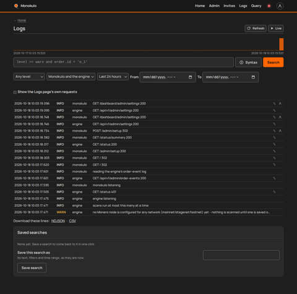Focus the log query search field
297x294 pixels.
point(124,62)
